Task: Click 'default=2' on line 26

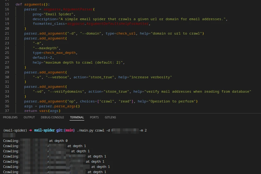Action: coord(42,57)
